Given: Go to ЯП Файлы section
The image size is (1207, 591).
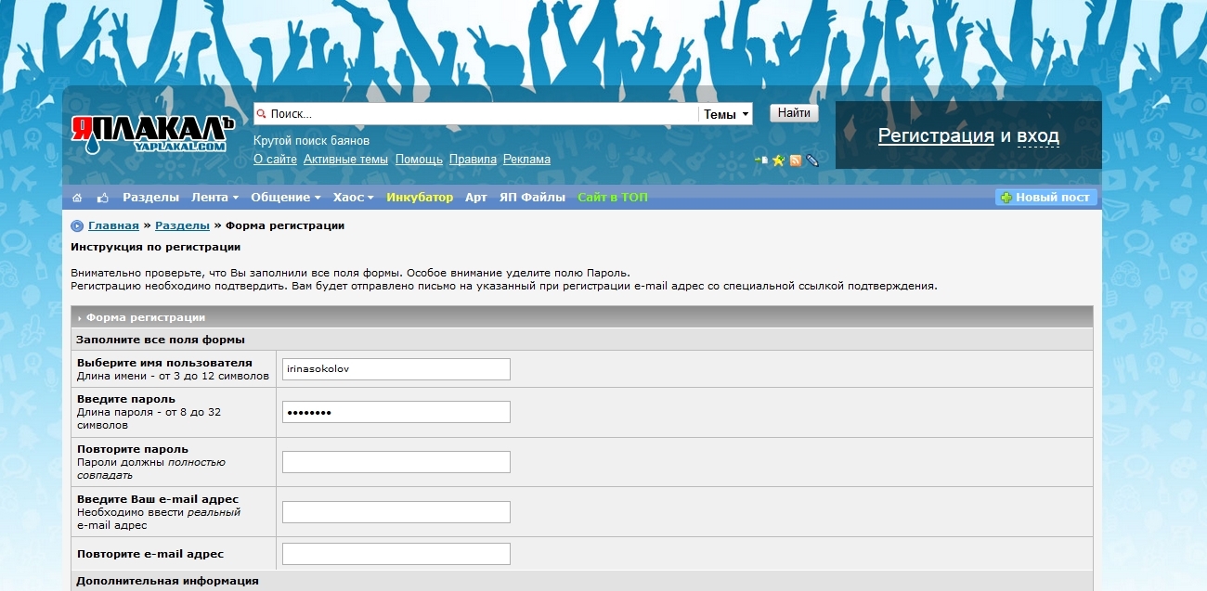Looking at the screenshot, I should [x=532, y=198].
